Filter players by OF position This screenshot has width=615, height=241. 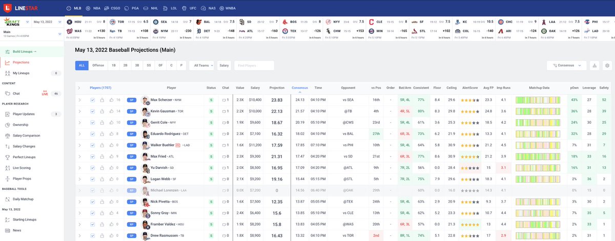coord(160,65)
